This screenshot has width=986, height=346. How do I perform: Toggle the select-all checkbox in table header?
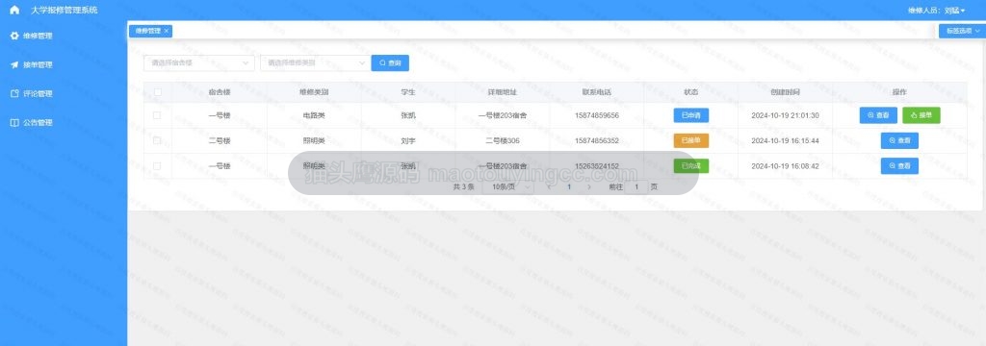point(157,92)
